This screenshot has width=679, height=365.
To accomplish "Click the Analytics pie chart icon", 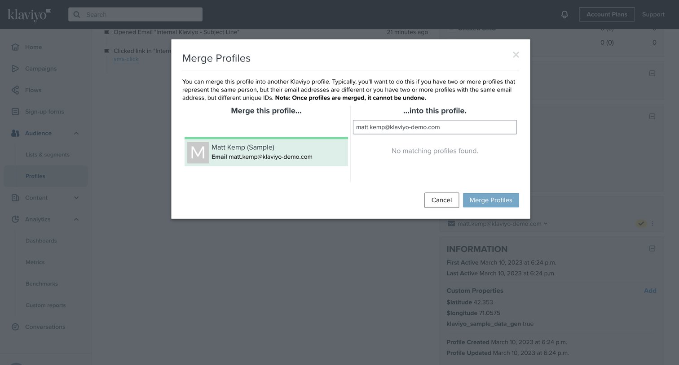I will coord(15,219).
